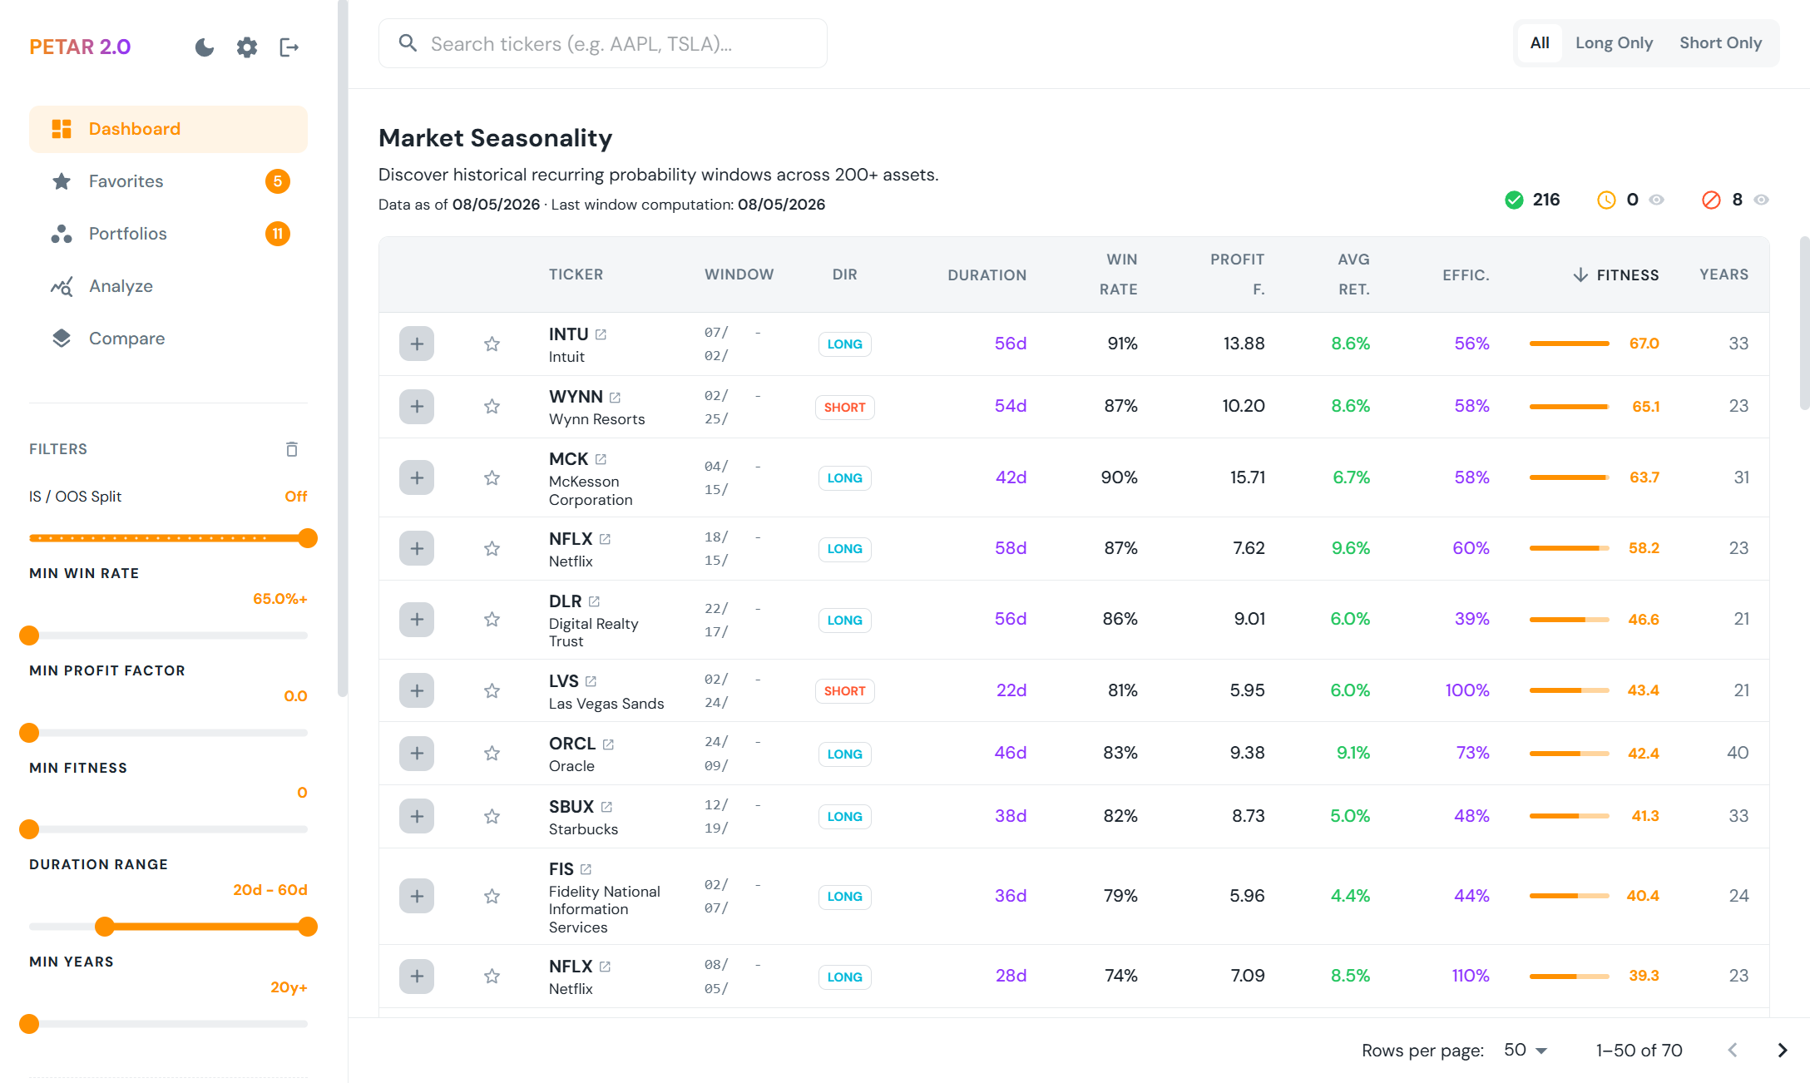
Task: Open the rows per page dropdown
Action: coord(1526,1050)
